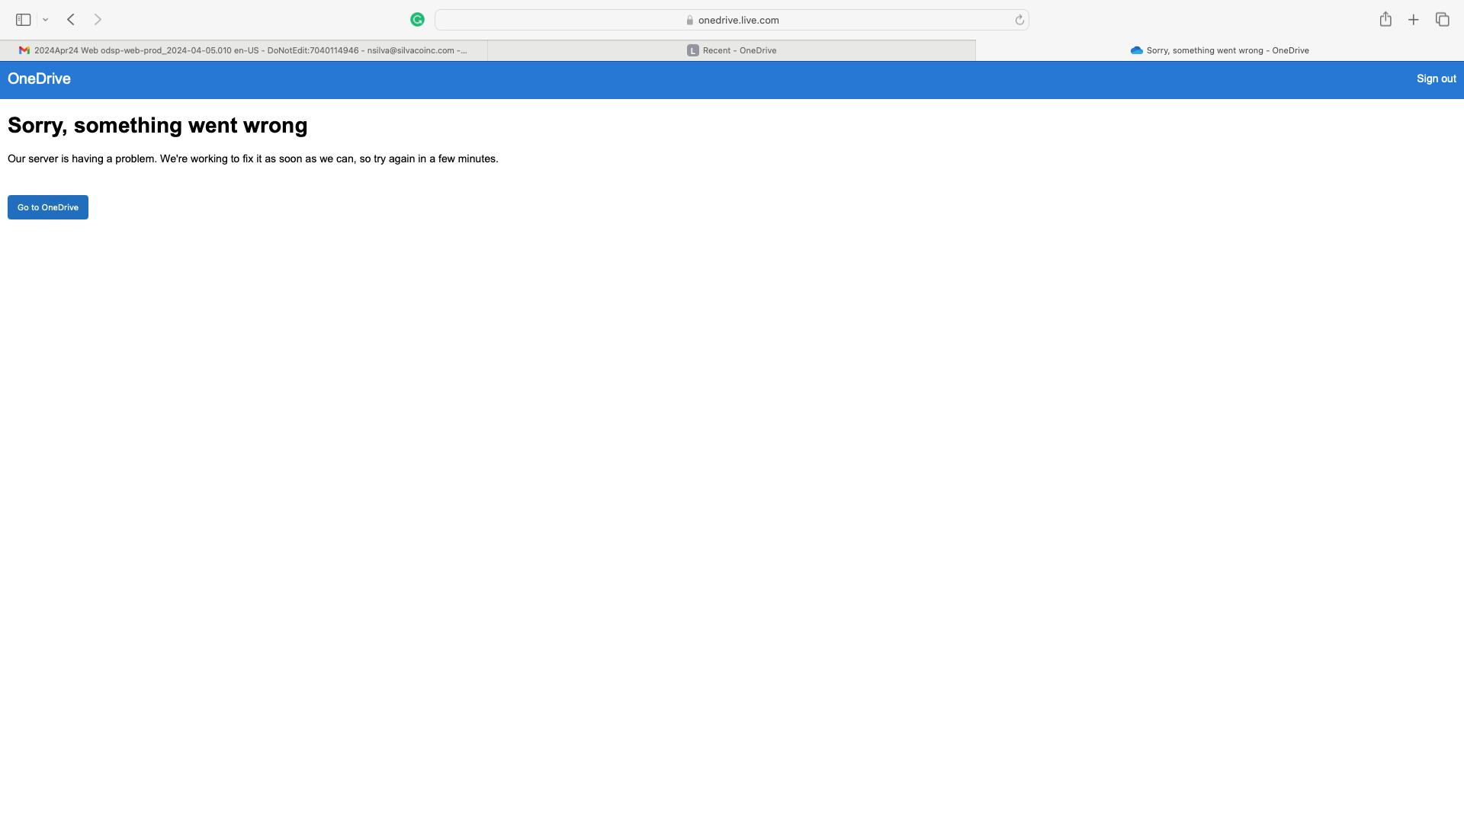Show the tab overview icon

click(x=1442, y=20)
